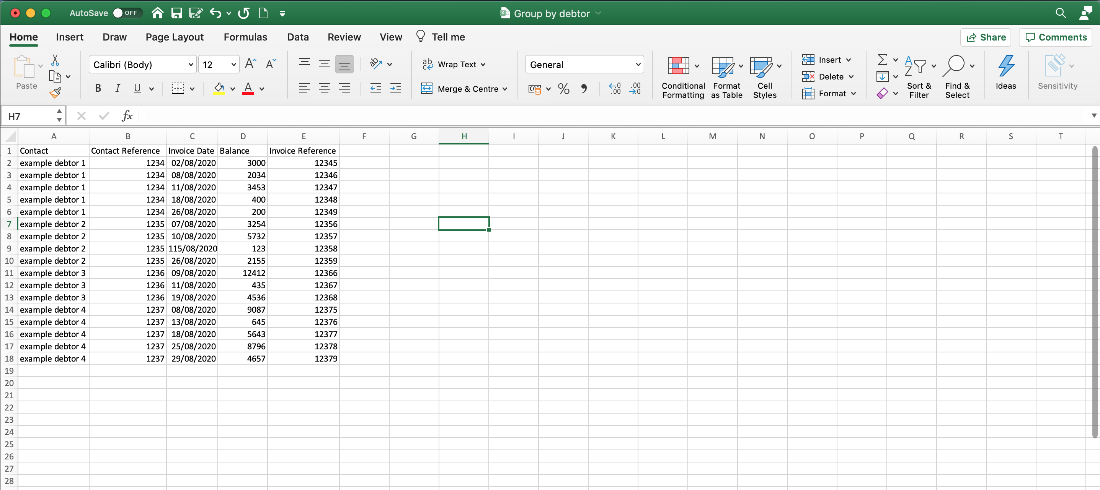Switch to the Formulas tab
This screenshot has height=490, width=1100.
point(245,37)
